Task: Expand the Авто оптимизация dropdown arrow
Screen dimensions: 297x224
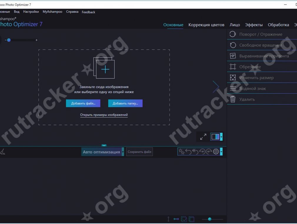Action: (123, 152)
